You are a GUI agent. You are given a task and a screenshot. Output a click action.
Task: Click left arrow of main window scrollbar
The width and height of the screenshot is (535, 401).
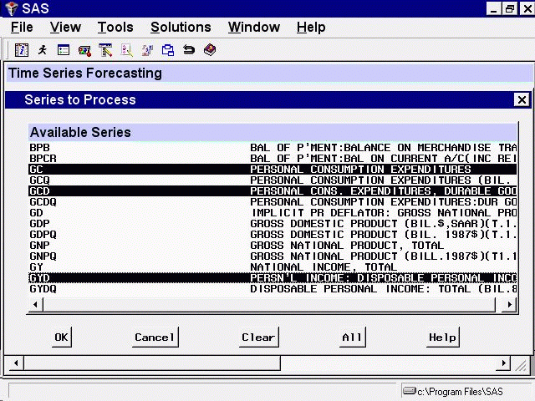tap(16, 363)
